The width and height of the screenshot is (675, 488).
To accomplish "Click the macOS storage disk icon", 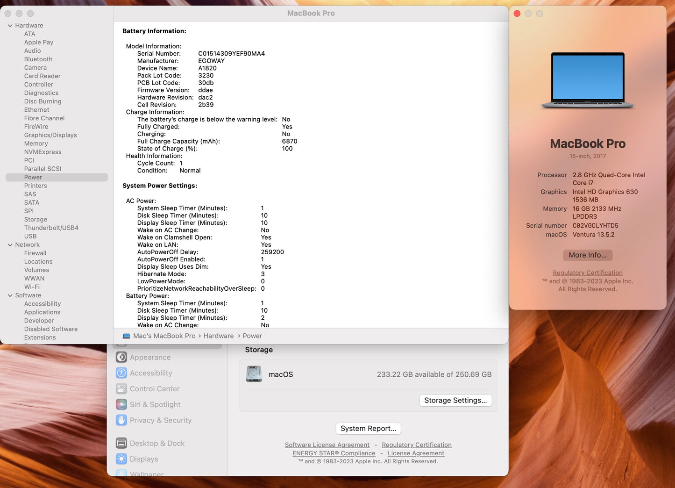I will coord(254,374).
